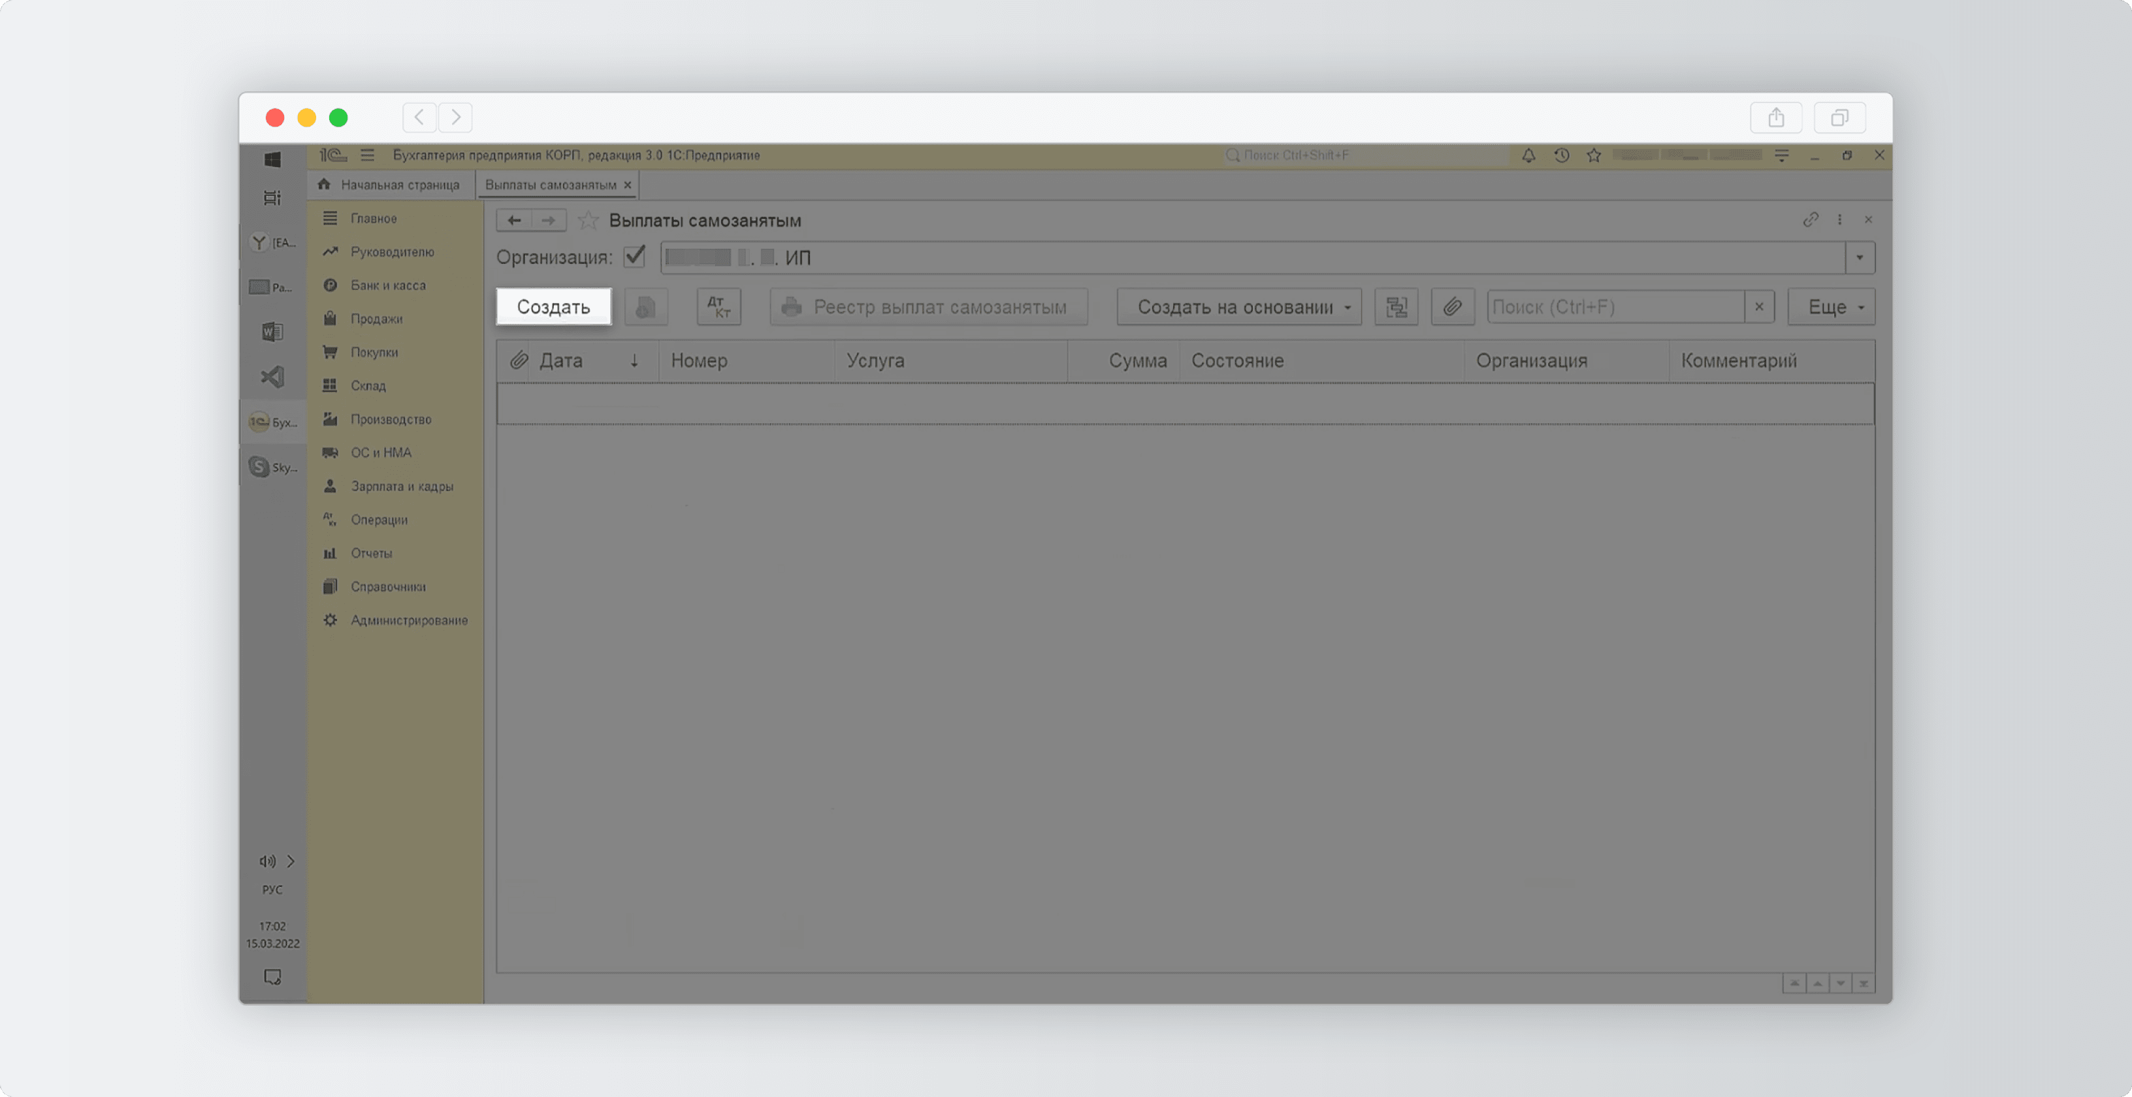Expand Создать на основании dropdown

tap(1239, 307)
